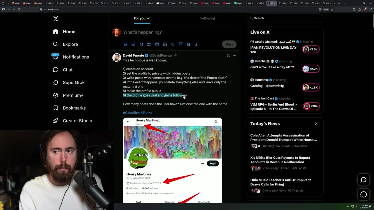374x210 pixels.
Task: Click Segui button in embedded profile
Action: pyautogui.click(x=213, y=163)
